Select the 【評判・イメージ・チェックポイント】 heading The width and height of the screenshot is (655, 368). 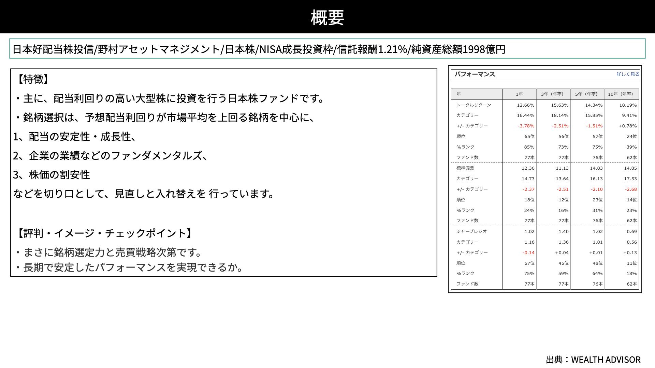coord(105,233)
